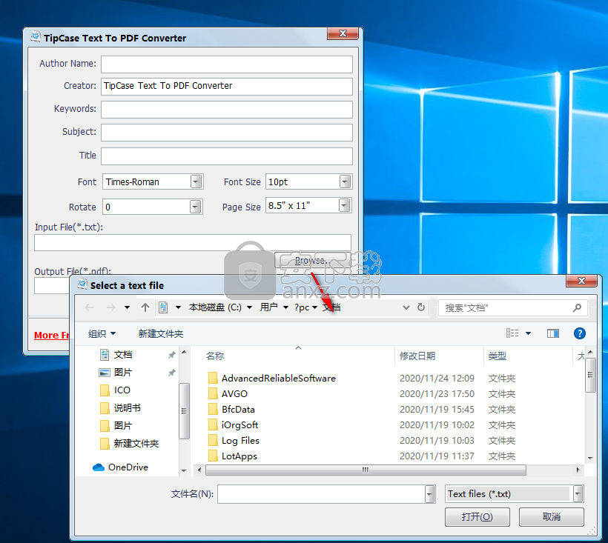The width and height of the screenshot is (608, 543).
Task: Click the 本地磁盘 (C:) breadcrumb
Action: coord(215,307)
